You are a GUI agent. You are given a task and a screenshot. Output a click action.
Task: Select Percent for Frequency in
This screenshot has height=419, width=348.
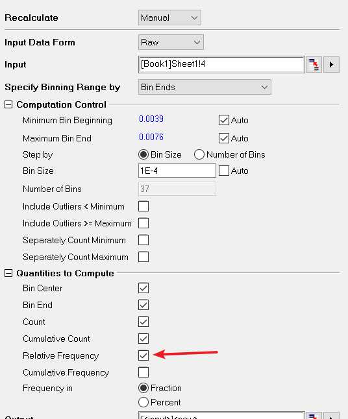(x=143, y=402)
